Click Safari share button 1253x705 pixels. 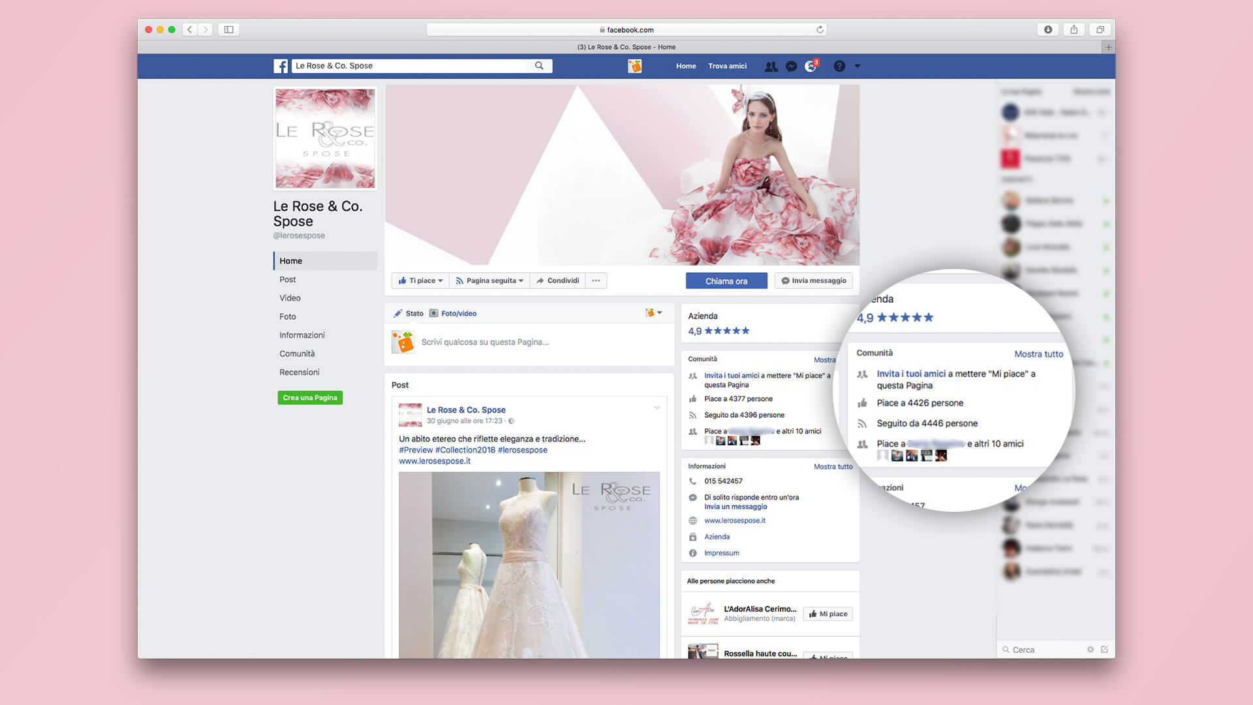[1074, 29]
